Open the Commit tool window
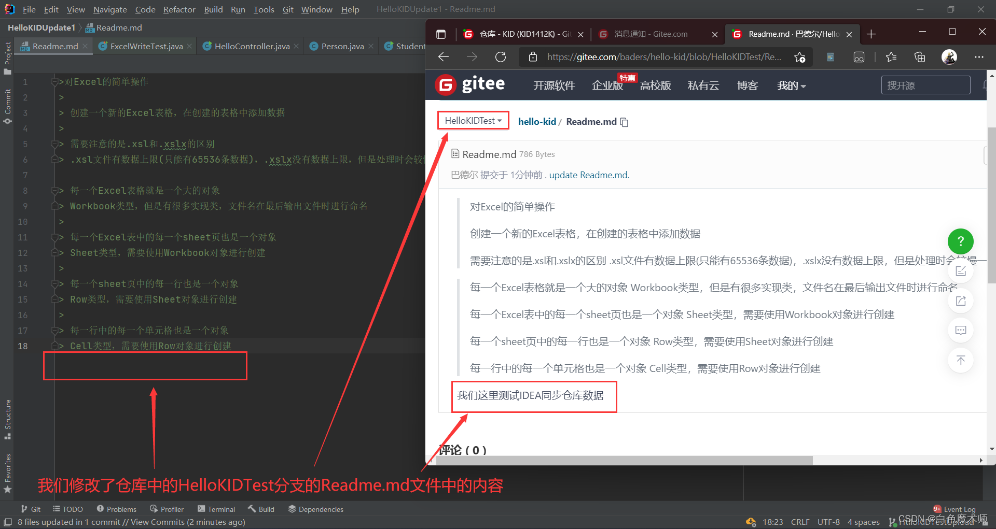The width and height of the screenshot is (996, 529). [x=7, y=106]
